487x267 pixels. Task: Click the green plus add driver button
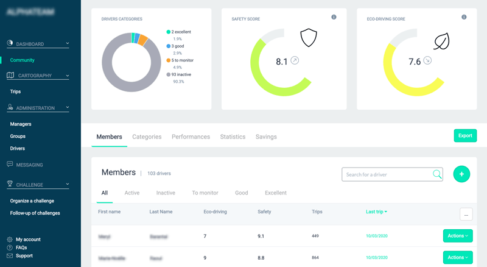point(461,174)
